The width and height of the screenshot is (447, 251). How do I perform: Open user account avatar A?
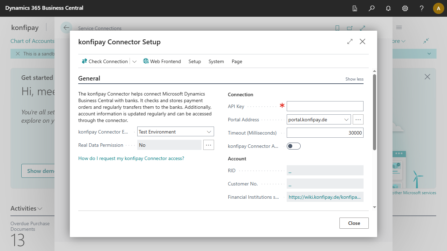pyautogui.click(x=439, y=8)
